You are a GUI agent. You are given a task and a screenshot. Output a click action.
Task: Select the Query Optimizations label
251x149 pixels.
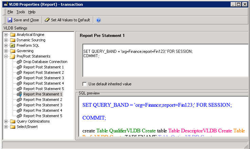(x=33, y=122)
